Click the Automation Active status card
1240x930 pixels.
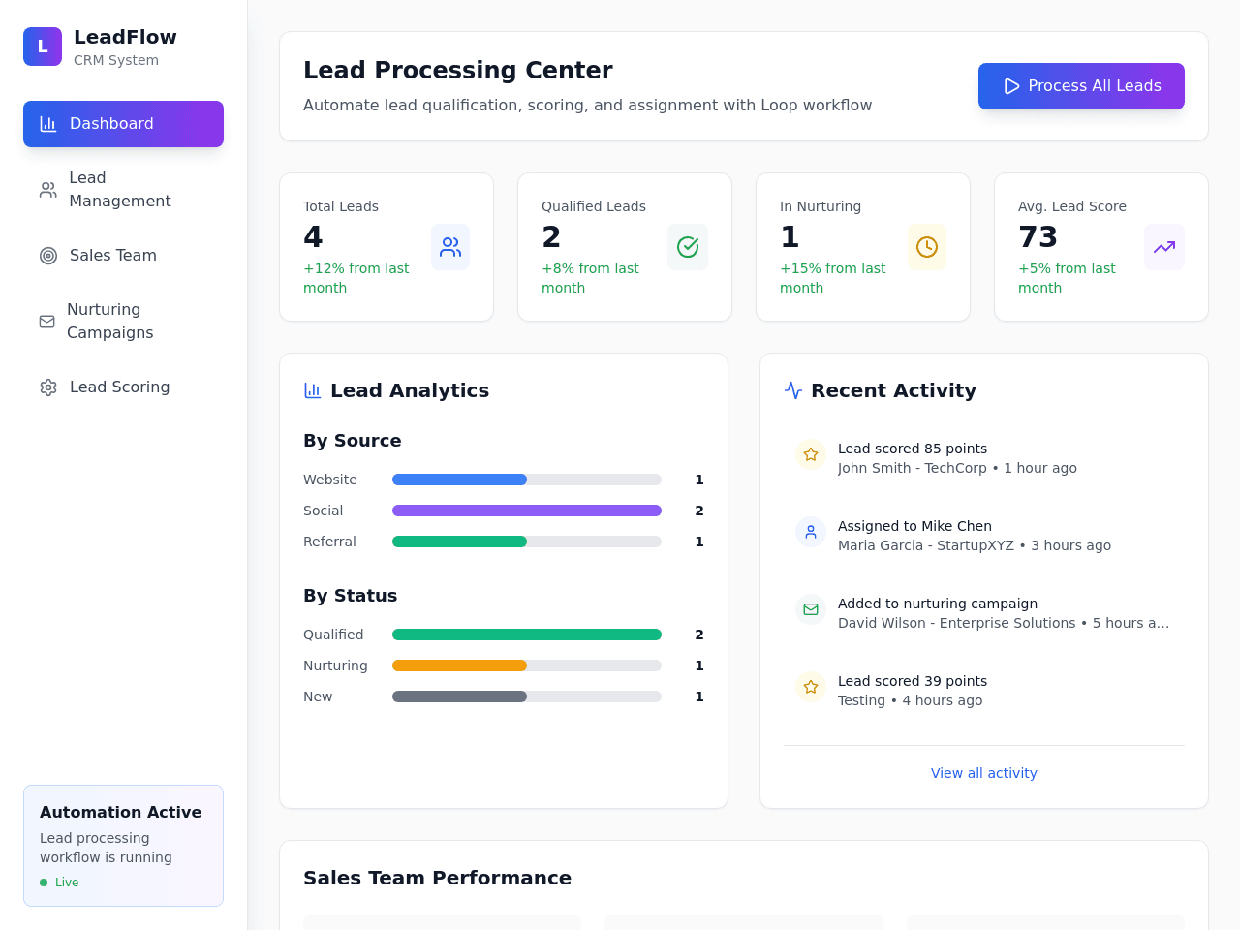[123, 846]
